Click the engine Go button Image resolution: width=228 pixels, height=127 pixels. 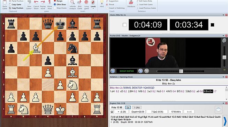tap(128, 108)
